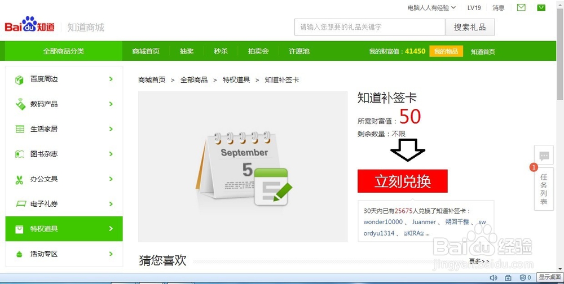Open the mail envelope icon in header
The width and height of the screenshot is (564, 284).
tap(521, 7)
